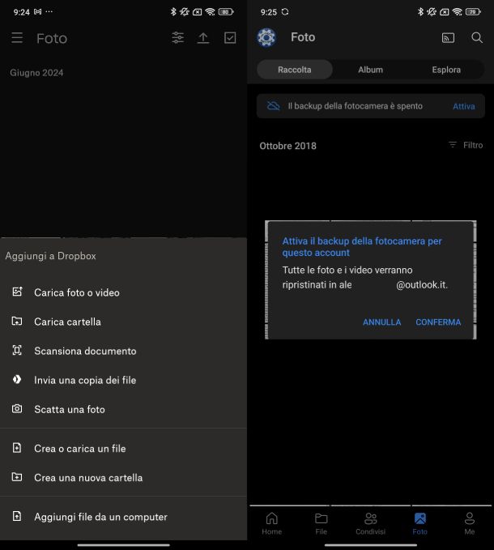The image size is (494, 550).
Task: Tap 'Aggiungi a Dropbox' sheet title
Action: (x=50, y=256)
